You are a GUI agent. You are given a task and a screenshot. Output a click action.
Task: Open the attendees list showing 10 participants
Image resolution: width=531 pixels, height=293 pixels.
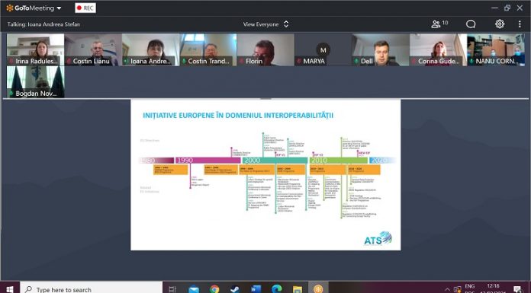click(439, 24)
